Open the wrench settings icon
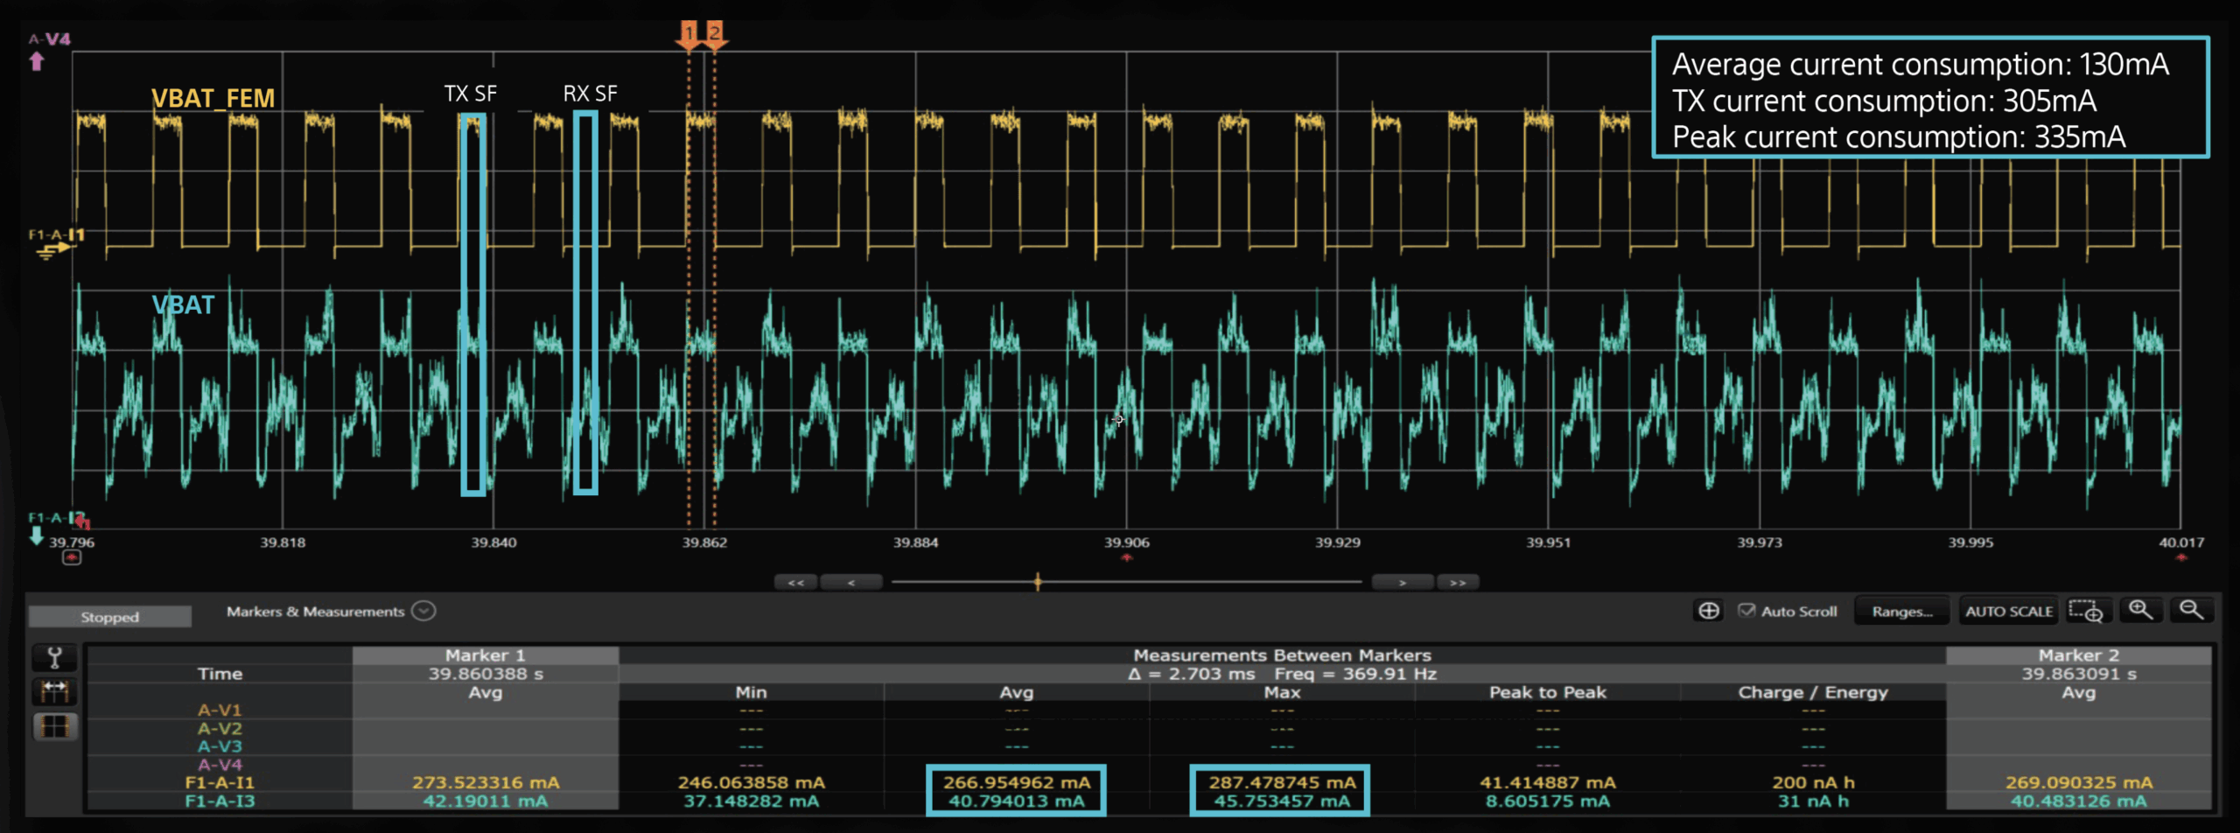The height and width of the screenshot is (833, 2240). point(54,657)
